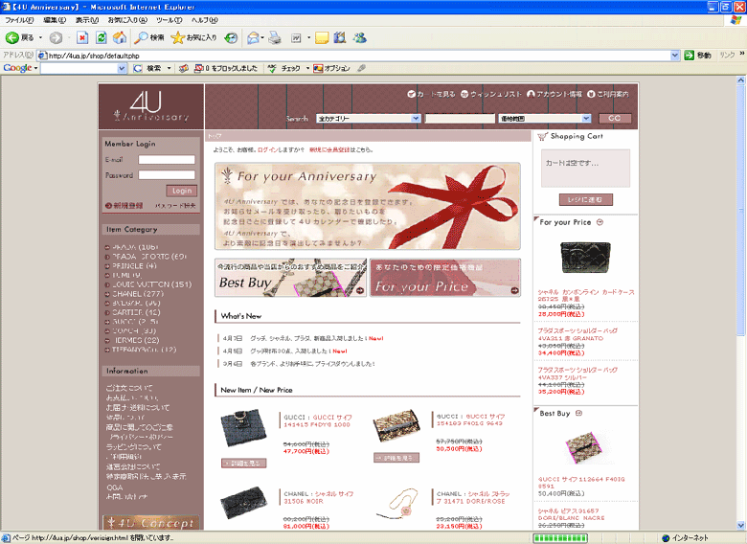This screenshot has width=747, height=544.
Task: Open the HERMES (22) category link
Action: click(x=135, y=340)
